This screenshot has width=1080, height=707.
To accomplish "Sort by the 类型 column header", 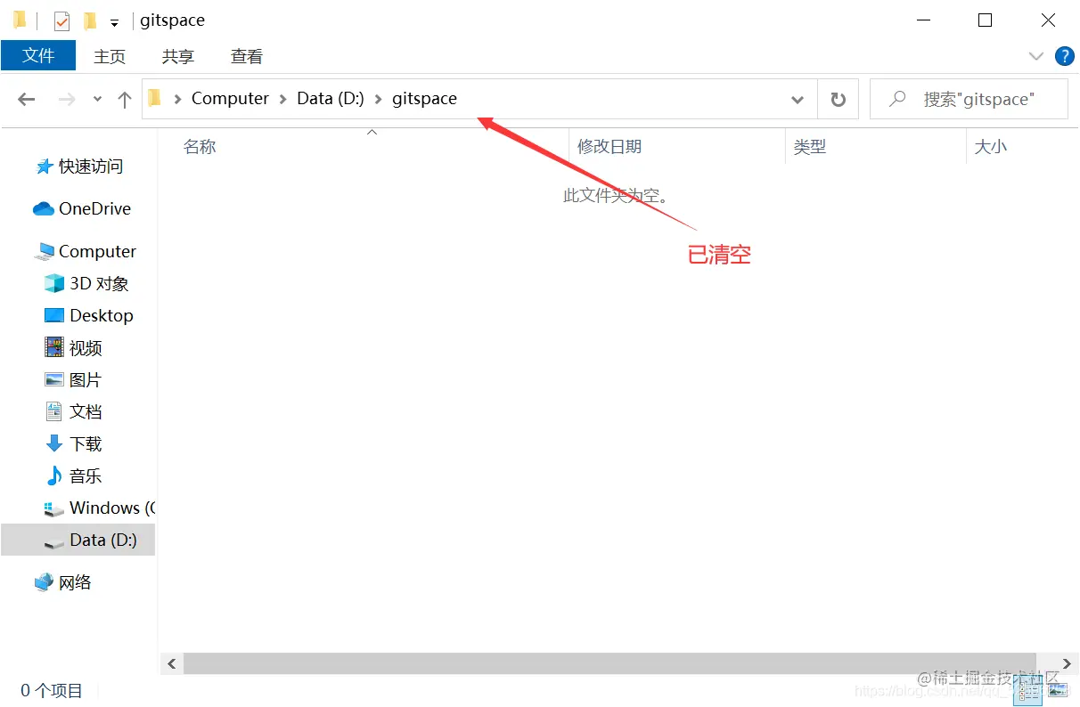I will tap(810, 147).
